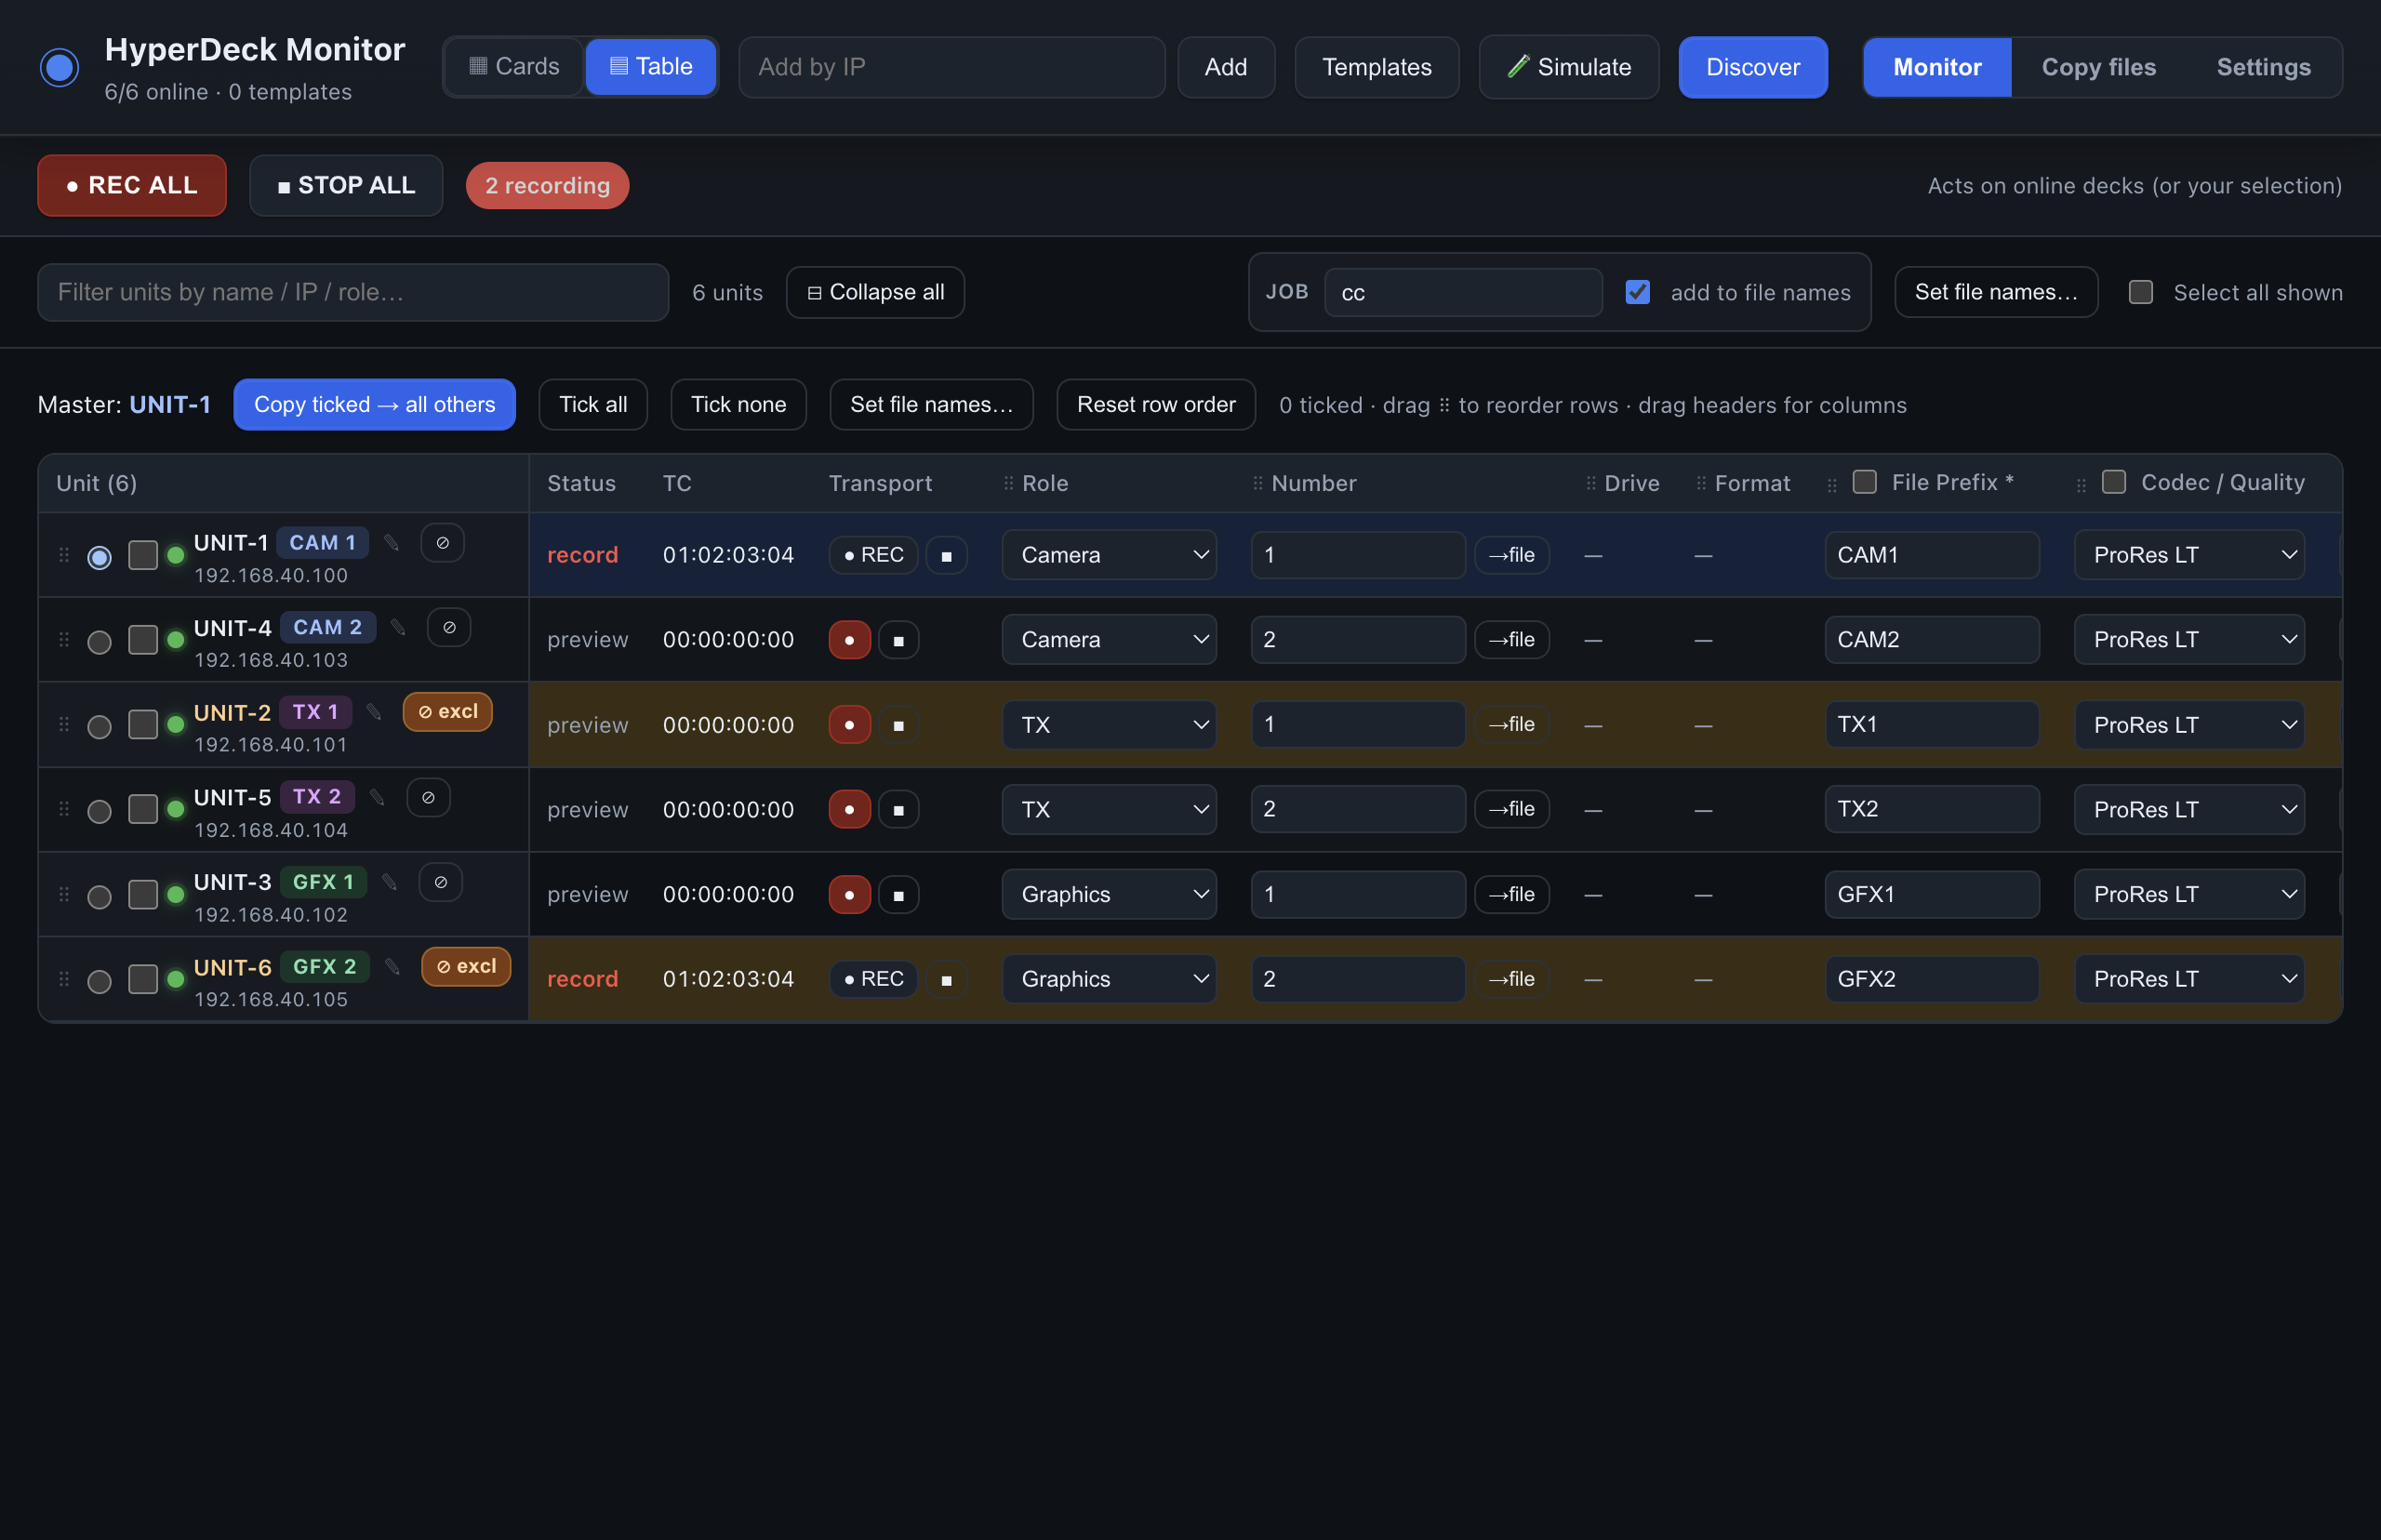Tick File Prefix column checkbox
This screenshot has height=1540, width=2381.
click(1864, 482)
